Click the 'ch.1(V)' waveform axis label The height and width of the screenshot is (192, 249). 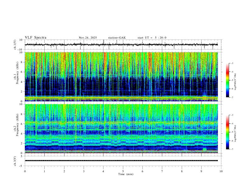(x=15, y=45)
